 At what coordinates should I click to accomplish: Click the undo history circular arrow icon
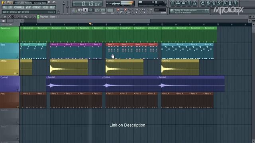pos(202,3)
